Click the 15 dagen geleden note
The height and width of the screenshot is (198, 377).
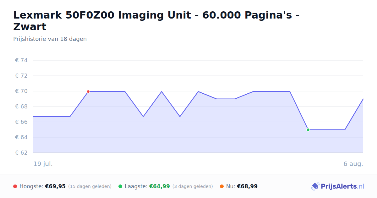pos(90,186)
